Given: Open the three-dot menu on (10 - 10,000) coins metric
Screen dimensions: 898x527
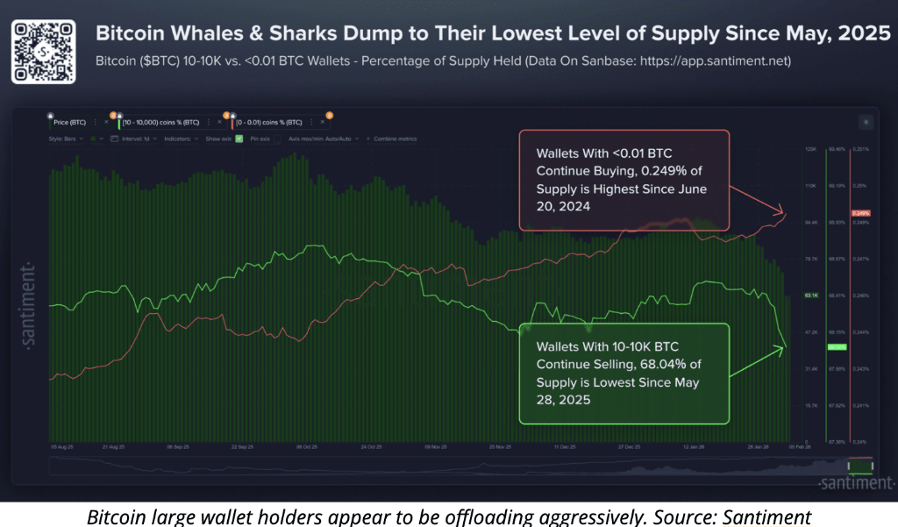Looking at the screenshot, I should tap(209, 122).
